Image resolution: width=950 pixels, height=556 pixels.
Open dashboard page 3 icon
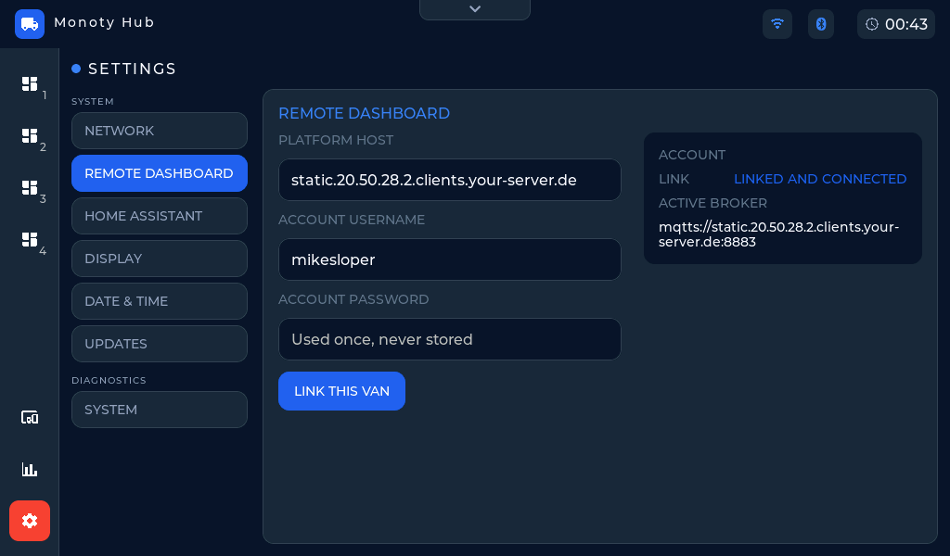pos(30,187)
